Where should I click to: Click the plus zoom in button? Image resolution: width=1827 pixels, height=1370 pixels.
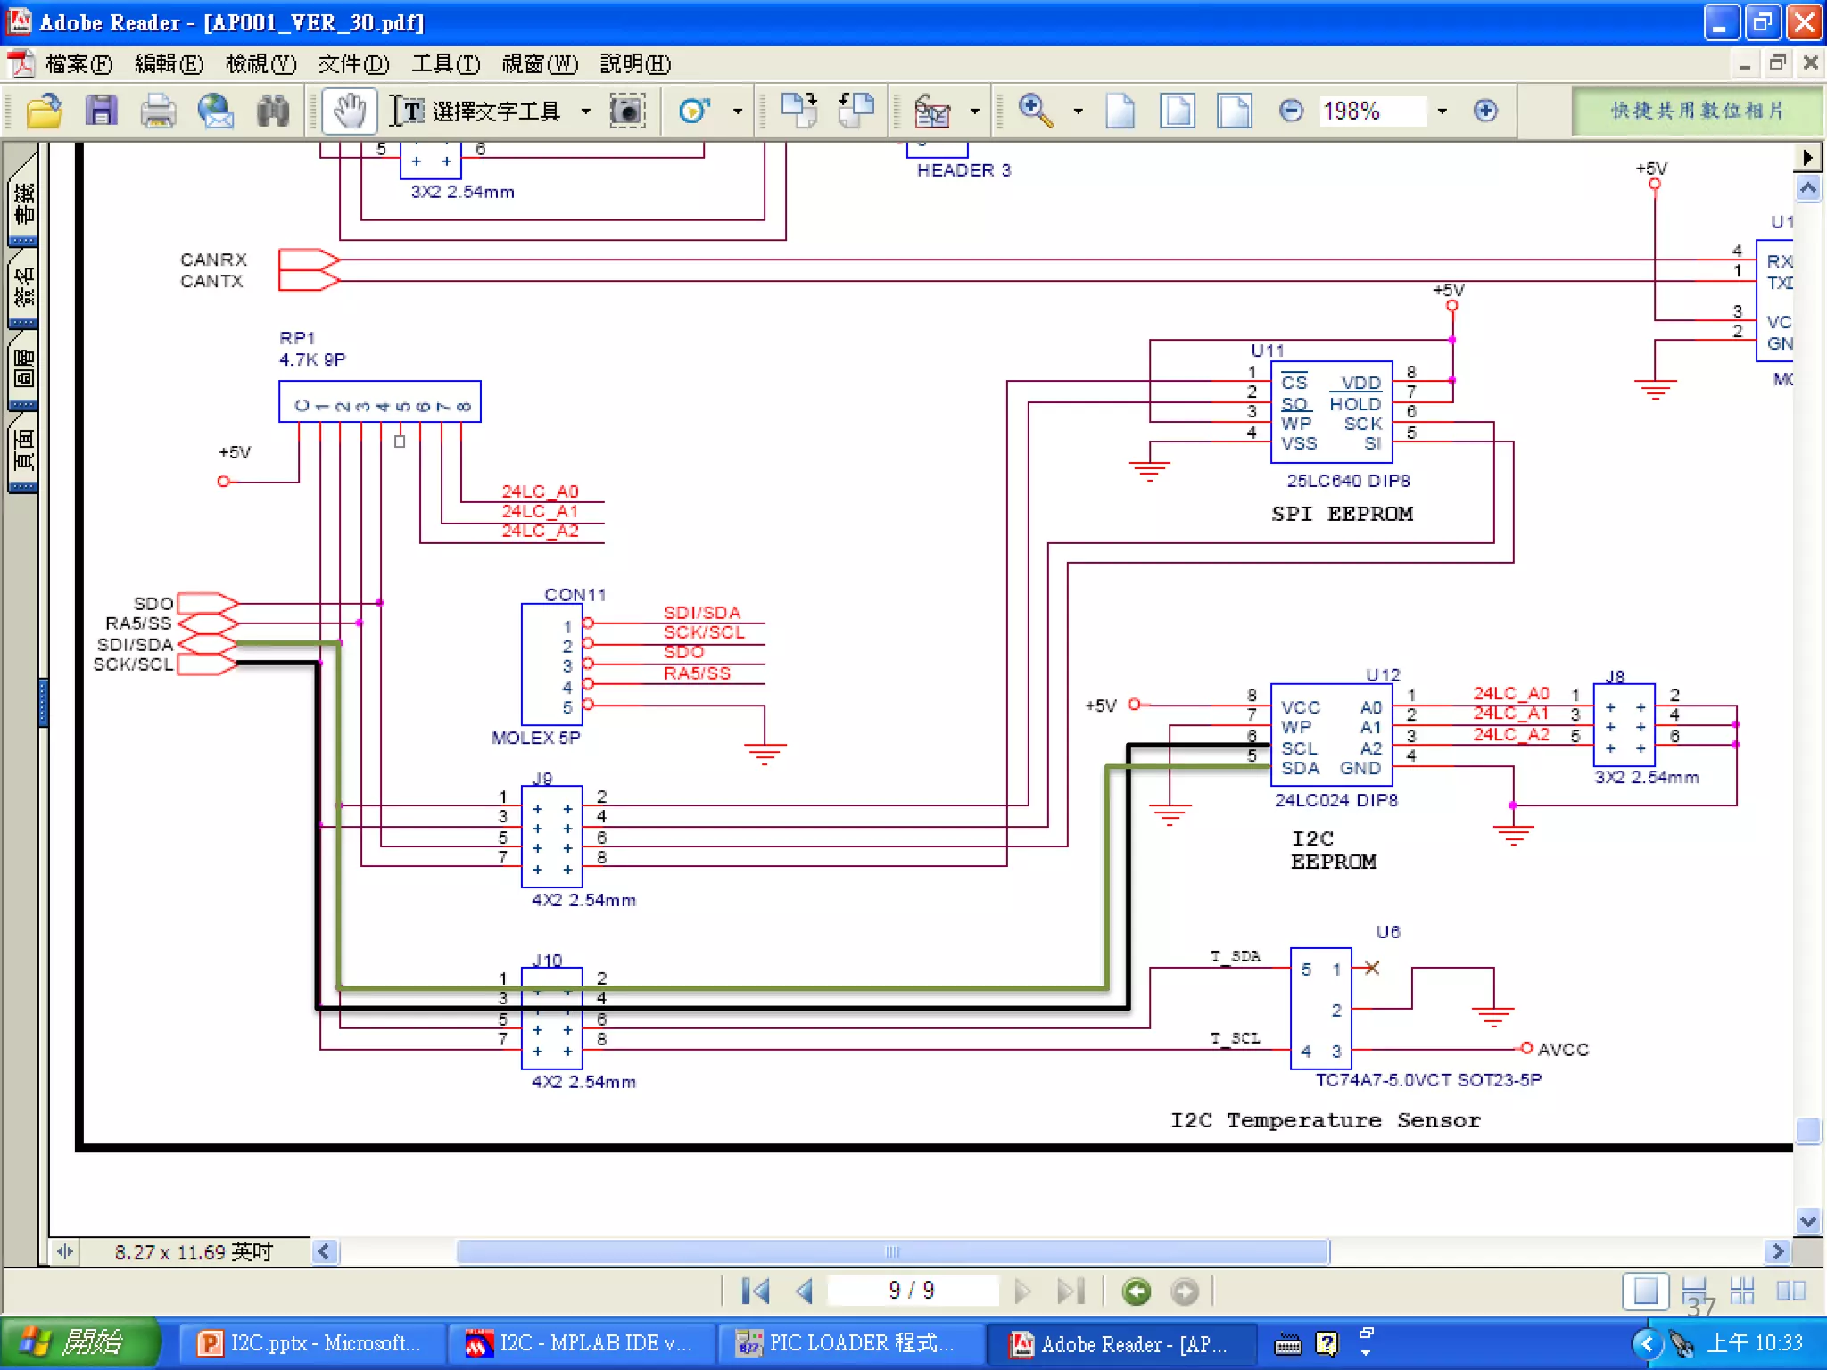click(1485, 111)
